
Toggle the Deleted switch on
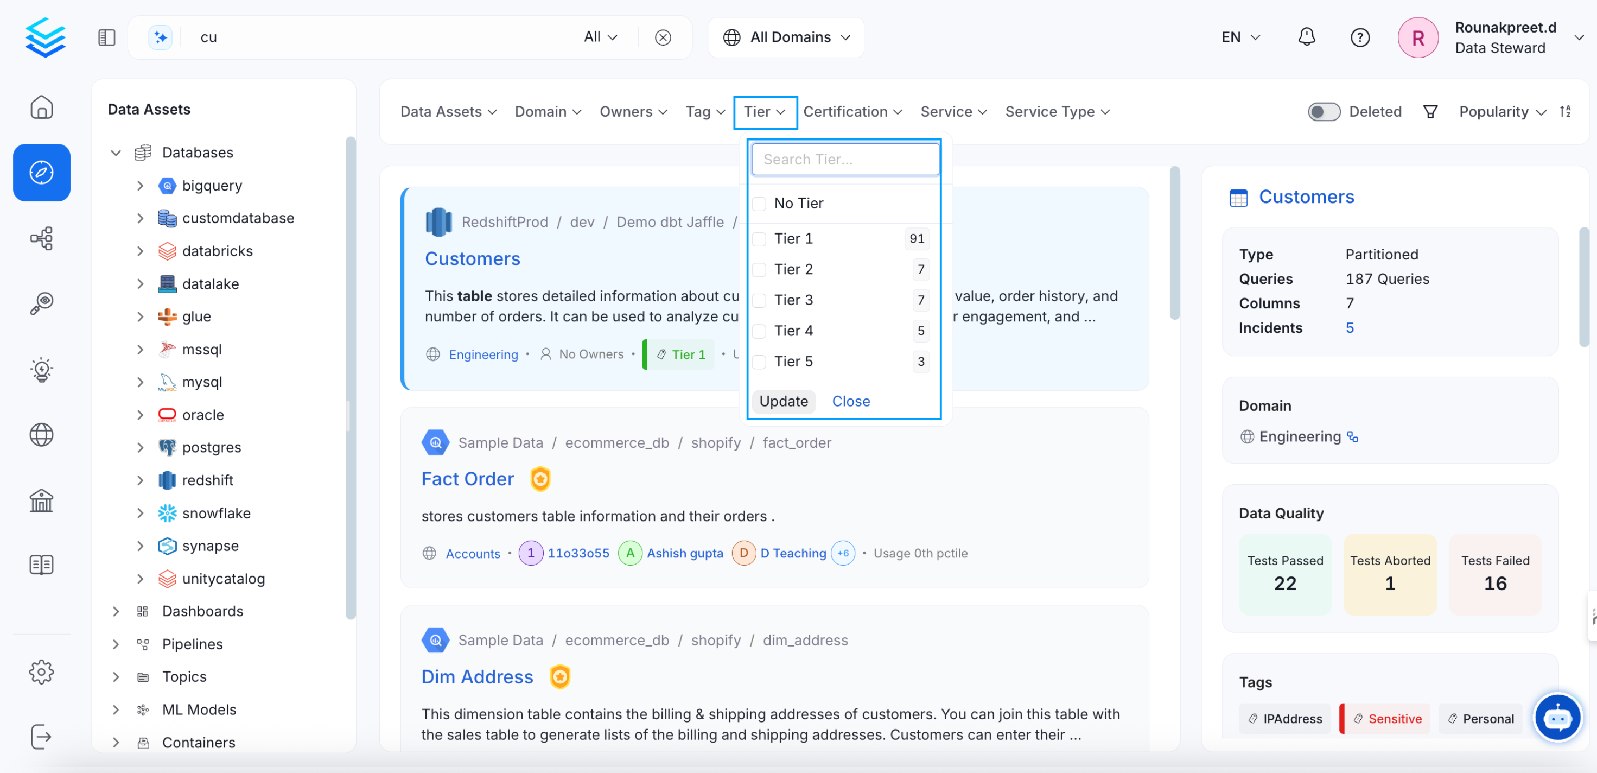[x=1324, y=112]
